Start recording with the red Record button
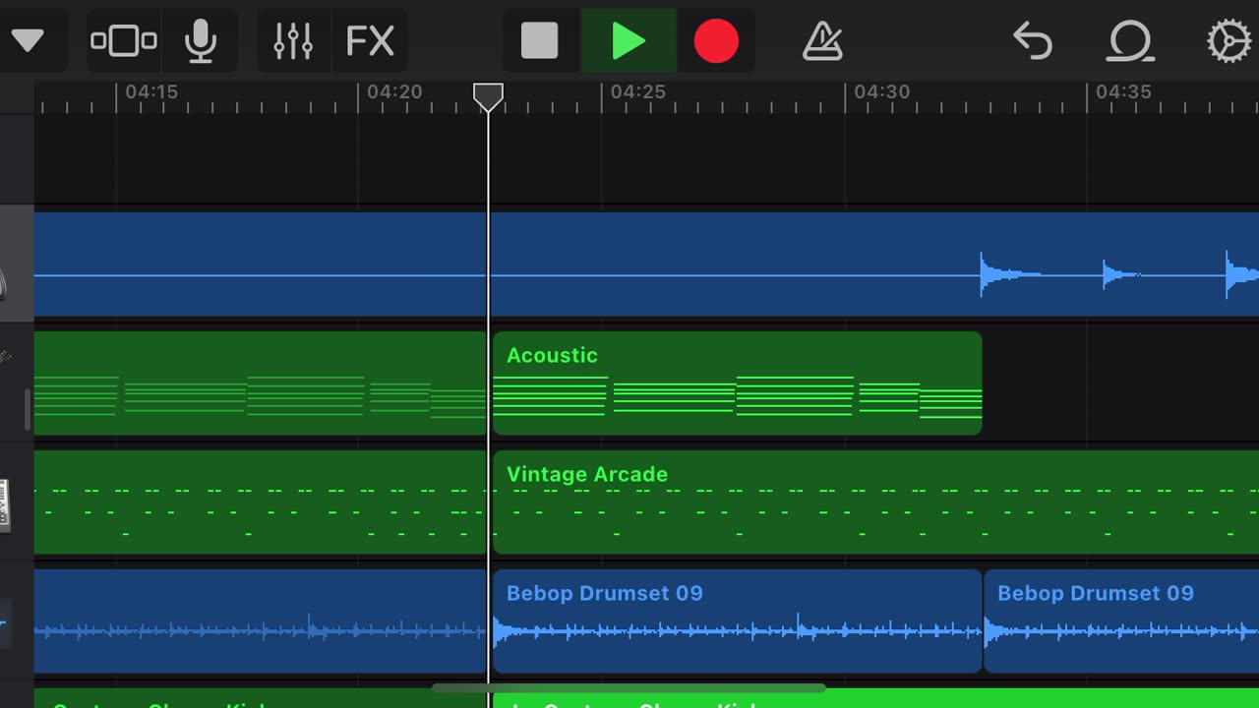Image resolution: width=1259 pixels, height=708 pixels. point(716,41)
